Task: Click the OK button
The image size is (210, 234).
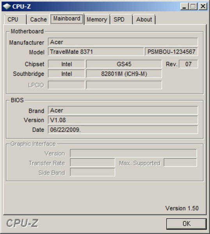Action: (187, 223)
